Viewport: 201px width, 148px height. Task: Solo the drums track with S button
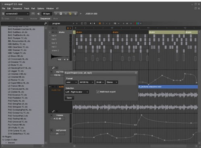(56, 32)
